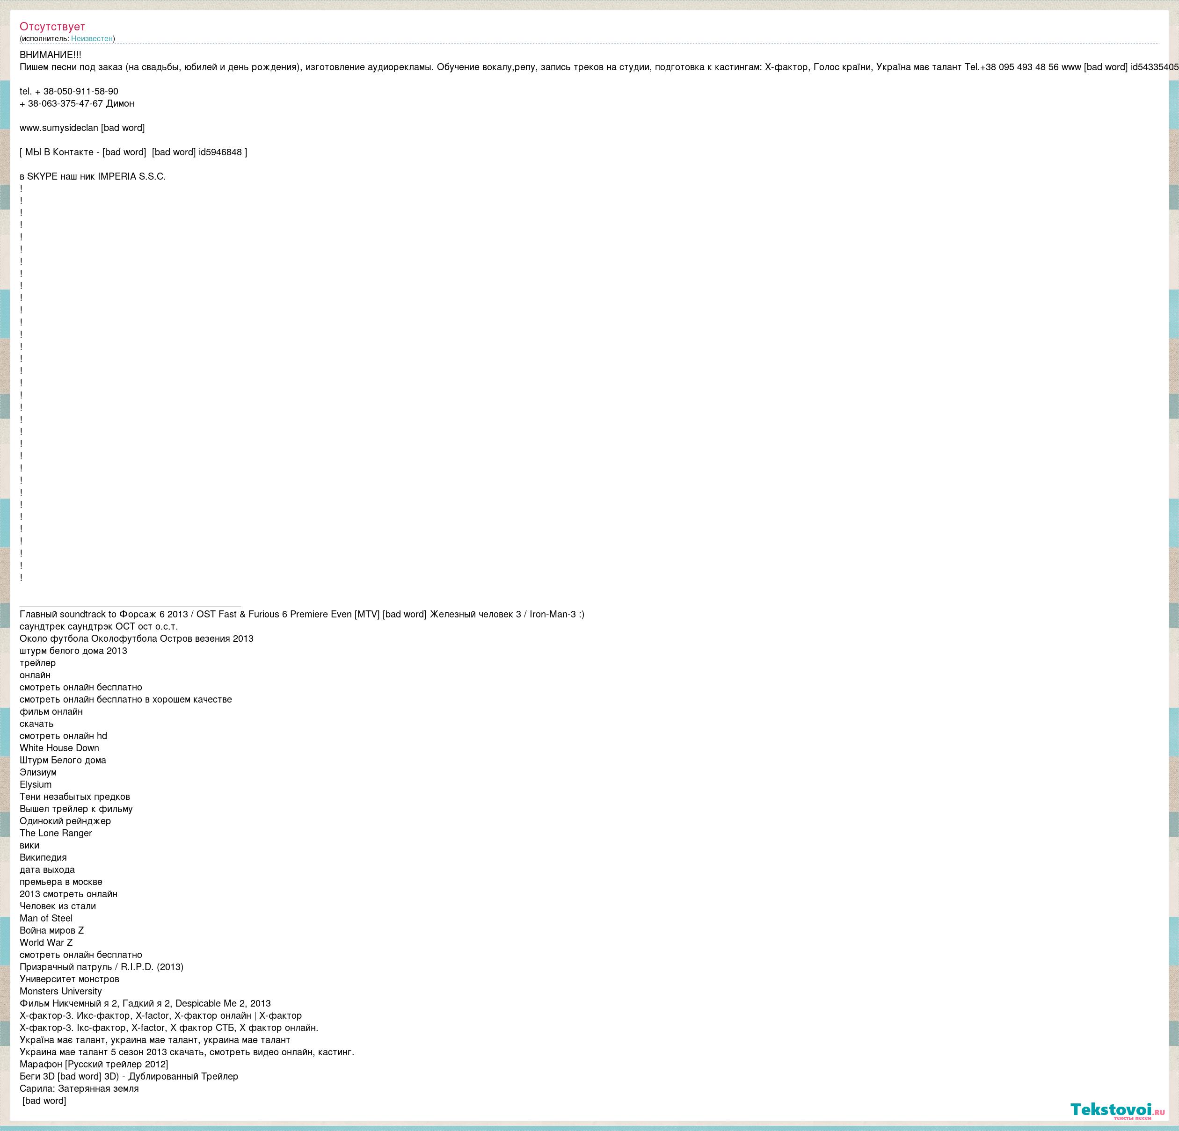
Task: Select the line Х-фактор-3. Икс-фактор, X-factor
Action: tap(160, 1015)
